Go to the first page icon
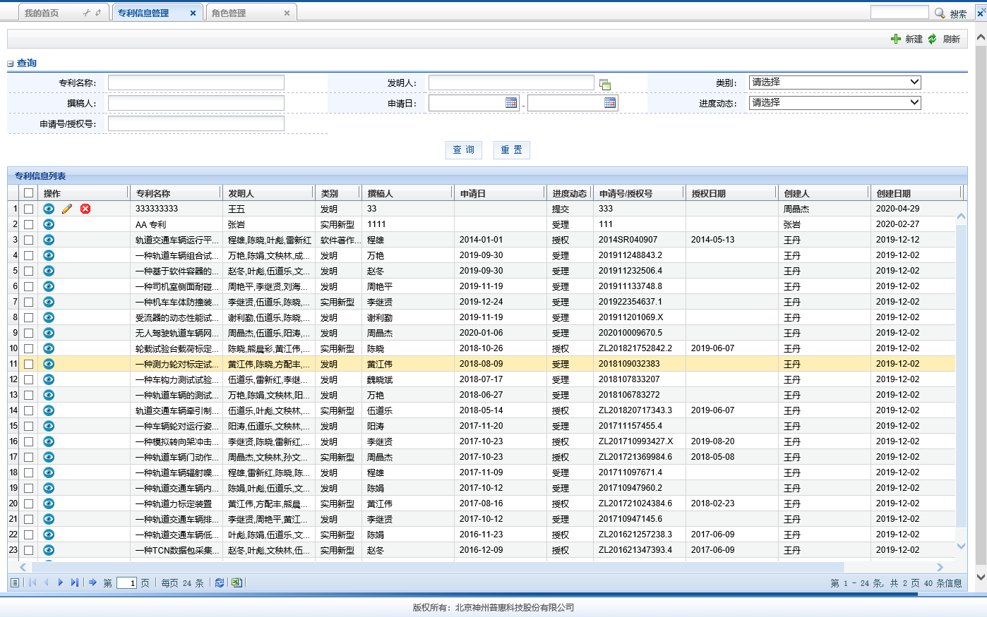The image size is (987, 617). (x=32, y=582)
